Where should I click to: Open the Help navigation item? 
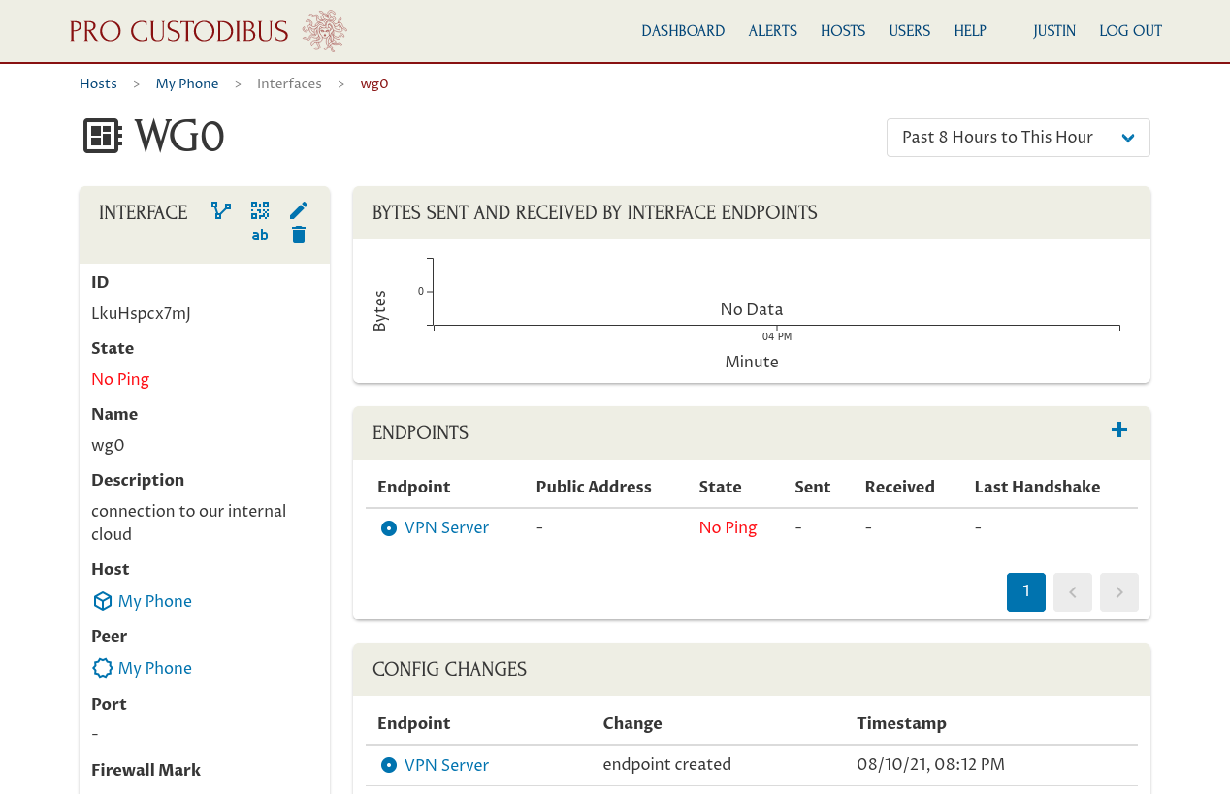click(970, 31)
